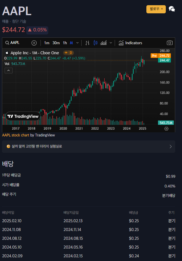Click the compare symbol plus icon
182x261 pixels.
point(34,43)
